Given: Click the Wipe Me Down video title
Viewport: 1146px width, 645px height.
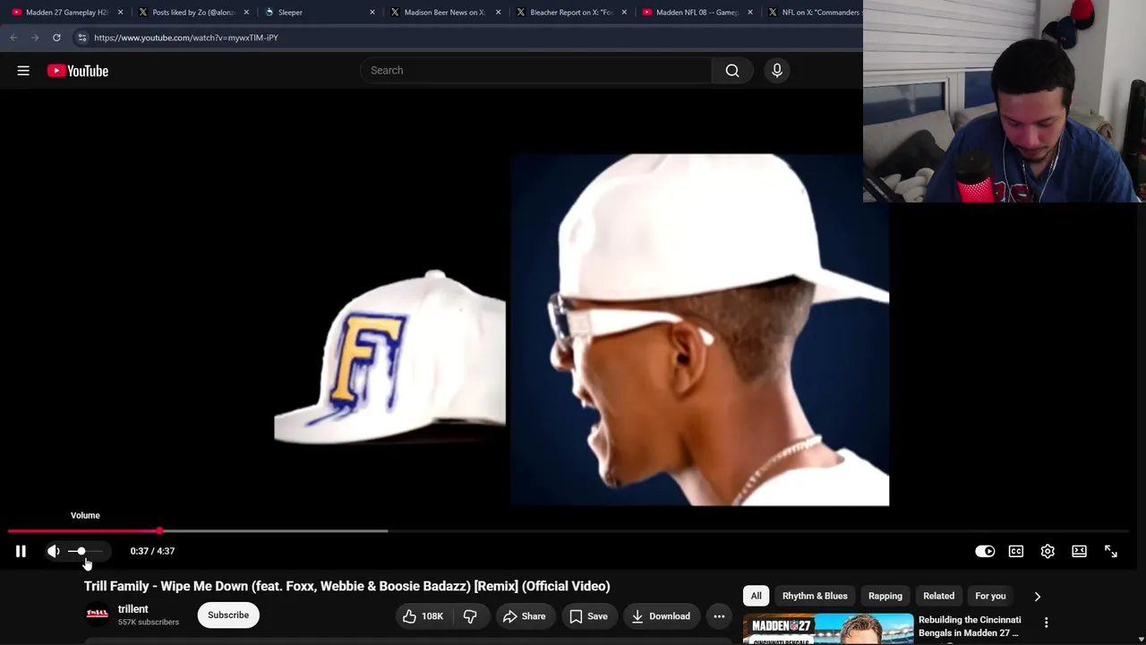Looking at the screenshot, I should click(x=347, y=586).
